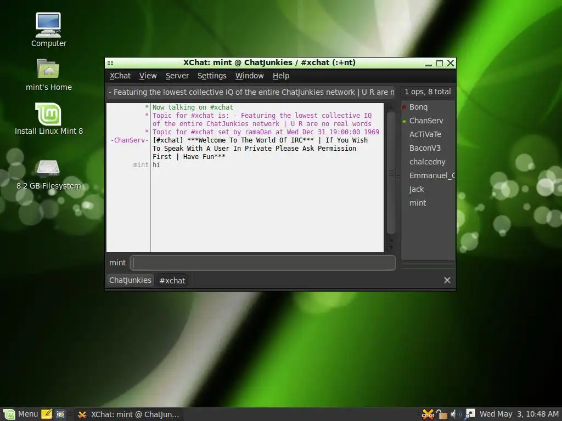Open the Help menu
Viewport: 562px width, 421px height.
(x=280, y=76)
